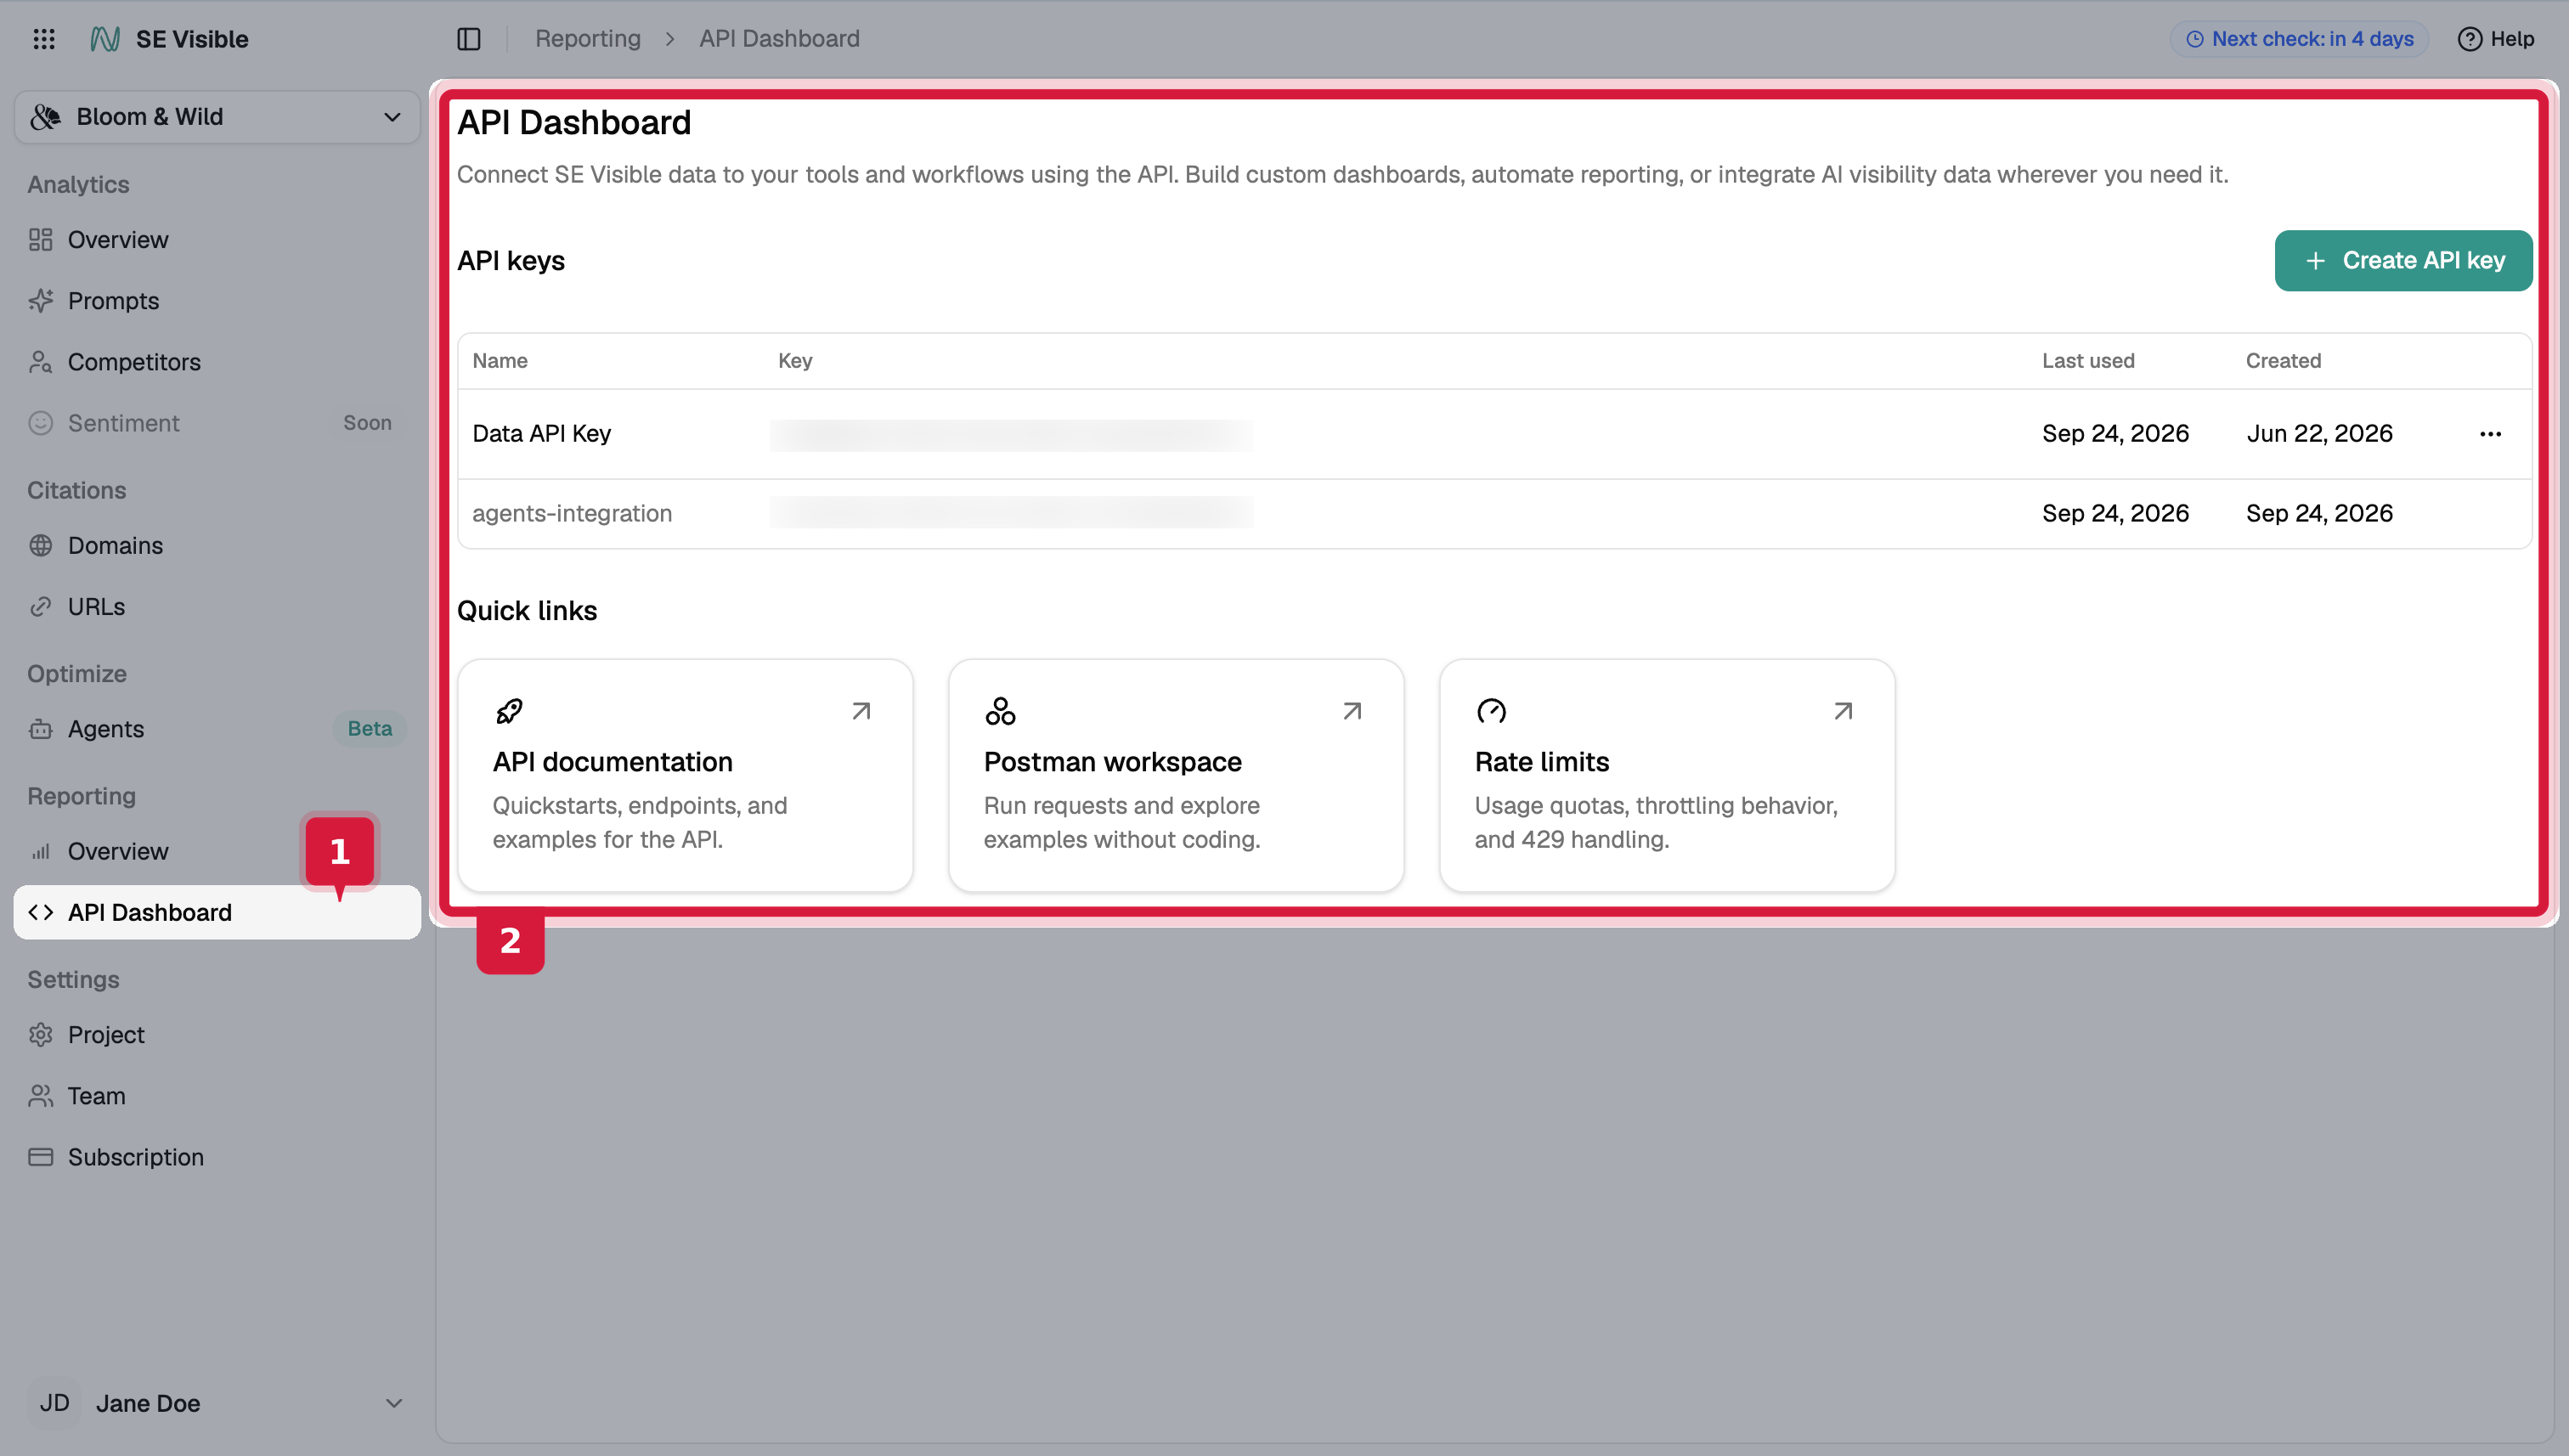Viewport: 2569px width, 1456px height.
Task: Click the API documentation external arrow icon
Action: pos(861,711)
